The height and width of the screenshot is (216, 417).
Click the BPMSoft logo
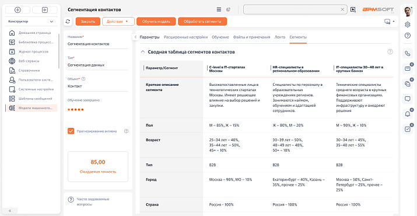[x=378, y=9]
